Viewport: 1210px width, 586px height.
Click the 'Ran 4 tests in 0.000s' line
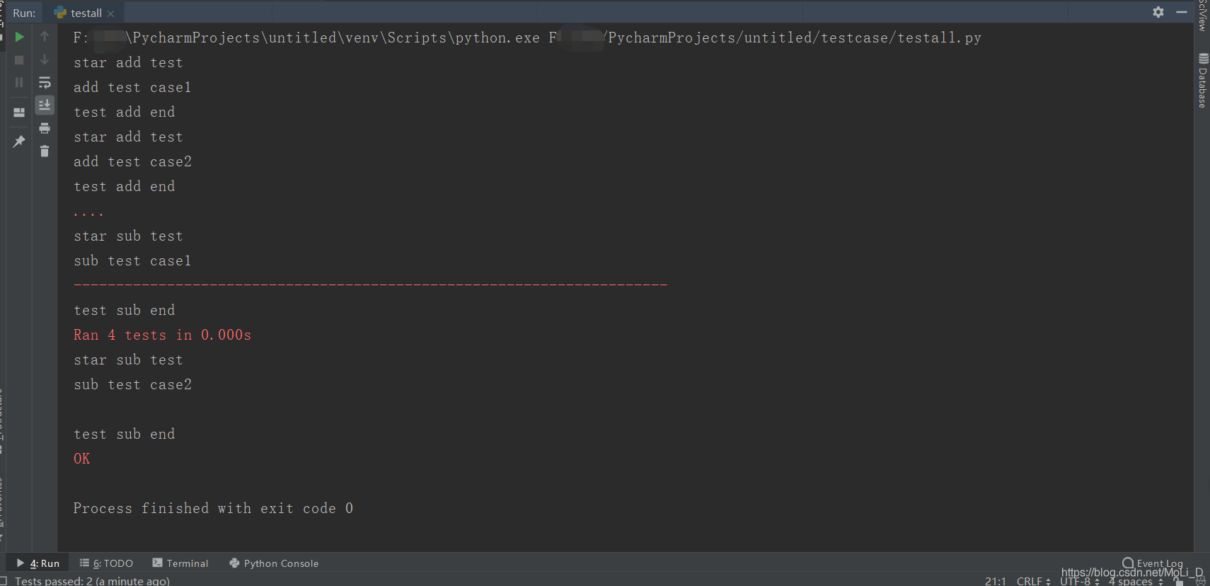pyautogui.click(x=163, y=335)
